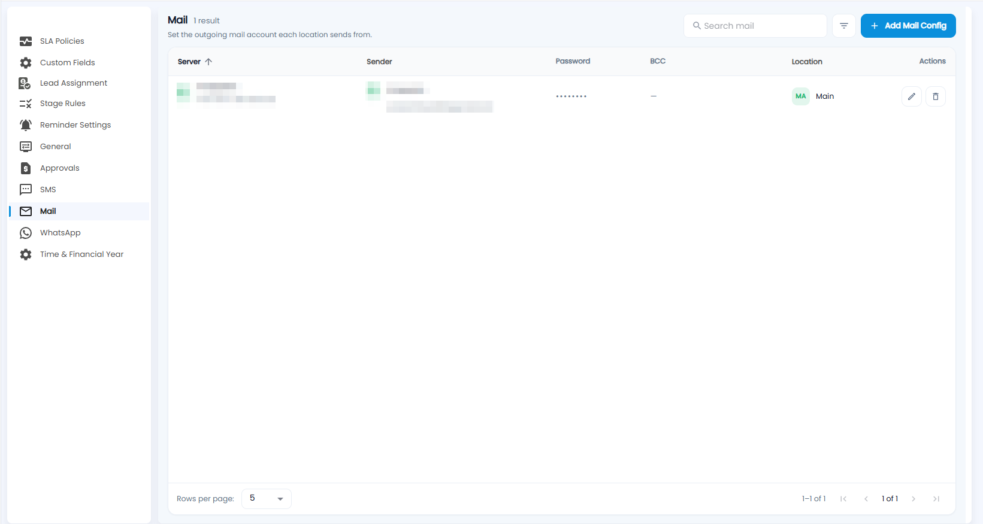Go to next page of results
Image resolution: width=983 pixels, height=524 pixels.
coord(914,499)
